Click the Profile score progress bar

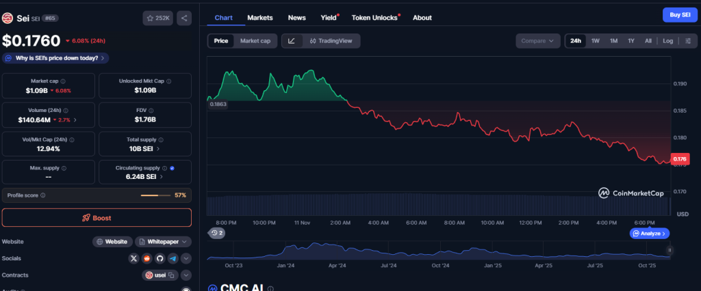coord(155,195)
